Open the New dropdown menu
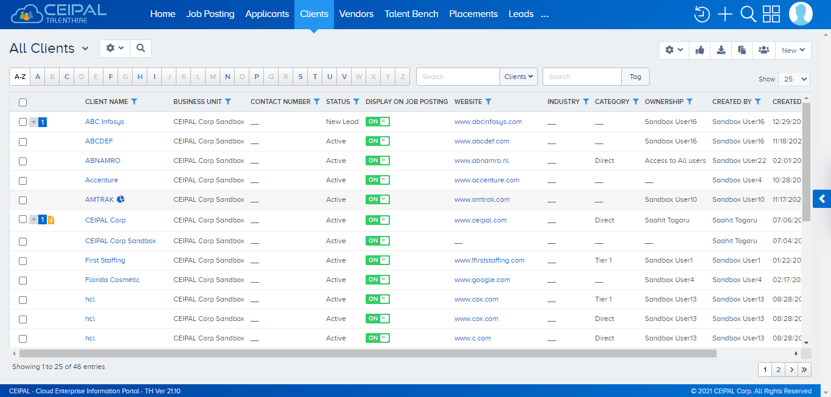This screenshot has height=397, width=831. point(793,50)
